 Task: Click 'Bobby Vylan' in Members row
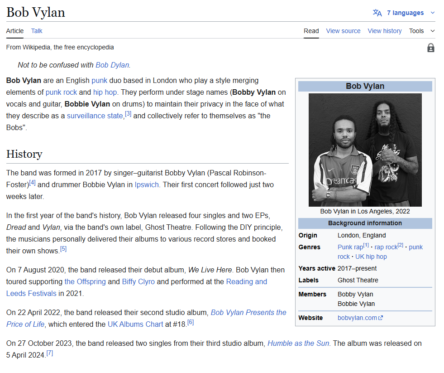tap(355, 294)
